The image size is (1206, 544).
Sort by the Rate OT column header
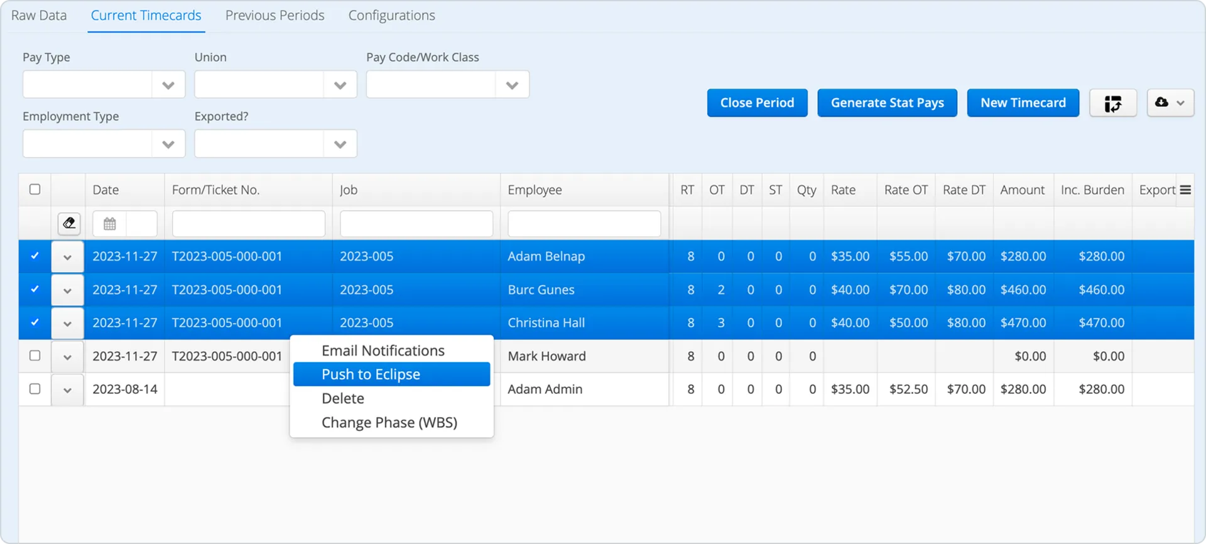pos(906,190)
